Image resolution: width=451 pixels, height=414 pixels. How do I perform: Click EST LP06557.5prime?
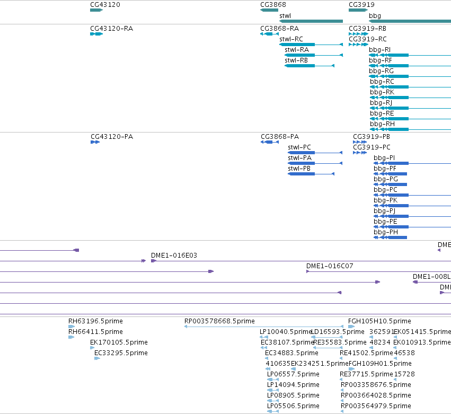[x=273, y=380]
